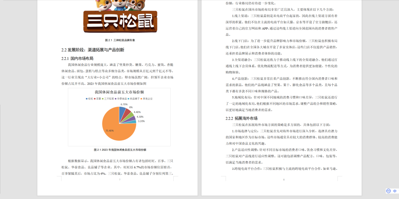Click paragraph starting 根据数据显示
Image resolution: width=399 pixels, height=199 pixels.
point(117,167)
